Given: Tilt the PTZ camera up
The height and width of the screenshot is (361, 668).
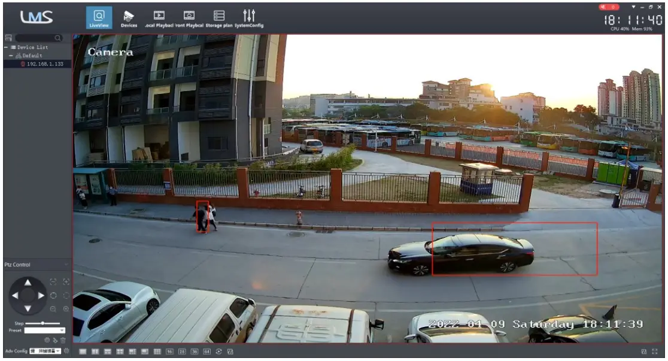Looking at the screenshot, I should [x=28, y=283].
